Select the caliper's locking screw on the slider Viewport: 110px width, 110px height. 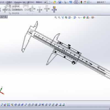pyautogui.click(x=69, y=45)
